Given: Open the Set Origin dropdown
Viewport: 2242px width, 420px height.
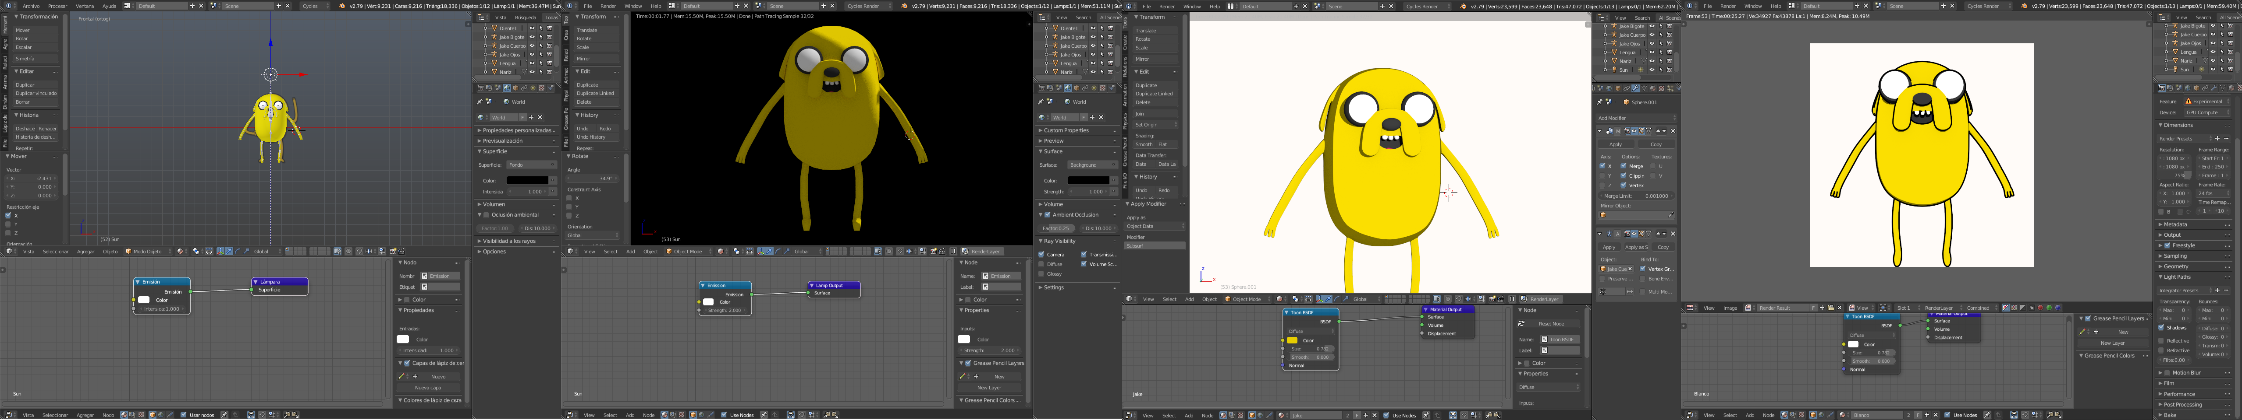Looking at the screenshot, I should click(1155, 124).
